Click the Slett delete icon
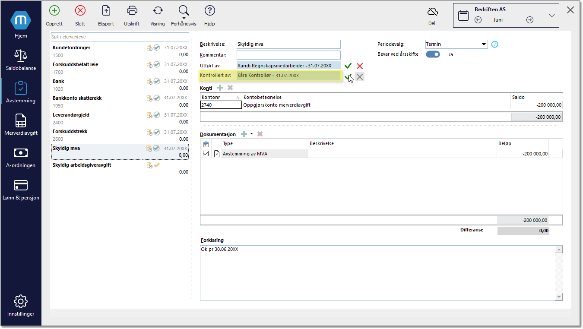583x329 pixels. pos(80,11)
